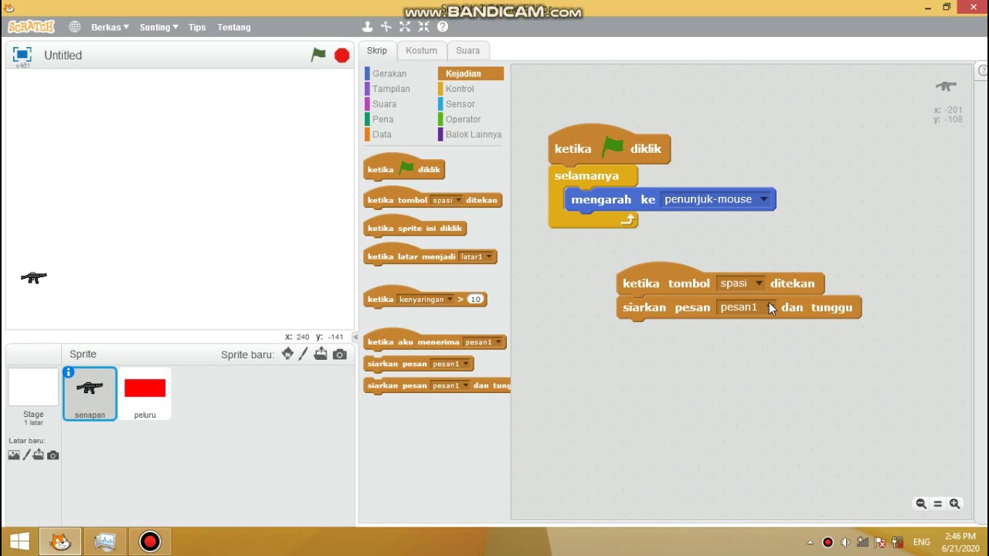Open the Tentang menu item
This screenshot has height=556, width=989.
coord(234,27)
